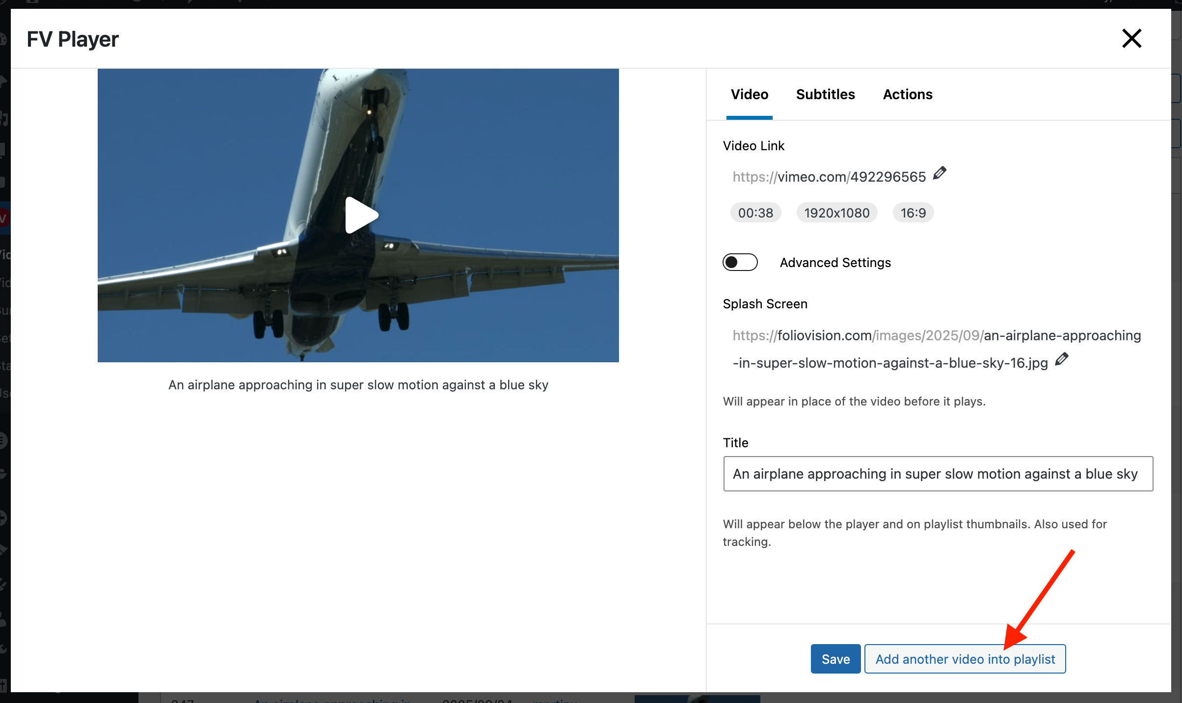The image size is (1182, 703).
Task: Click the 1920x1080 resolution badge
Action: point(836,213)
